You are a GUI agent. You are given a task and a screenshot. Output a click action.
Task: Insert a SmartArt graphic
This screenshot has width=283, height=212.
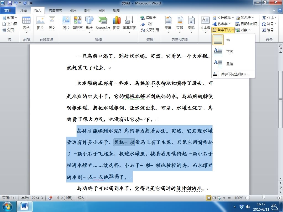(x=103, y=23)
